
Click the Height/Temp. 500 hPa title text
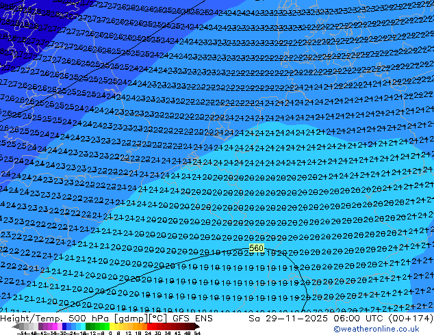[x=55, y=319]
